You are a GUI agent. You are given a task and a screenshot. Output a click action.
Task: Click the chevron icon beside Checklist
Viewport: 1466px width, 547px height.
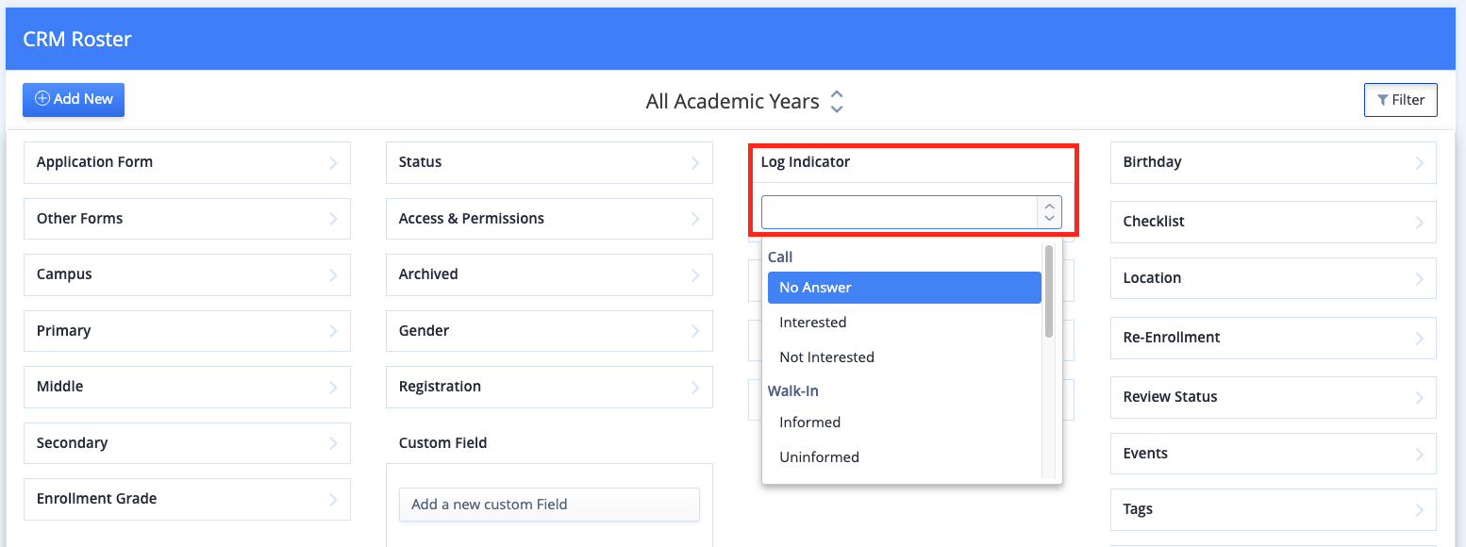point(1420,222)
